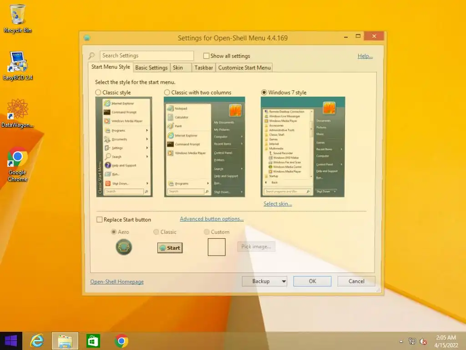Viewport: 466px width, 350px height.
Task: Open the Recycle Bin desktop icon
Action: coord(18,18)
